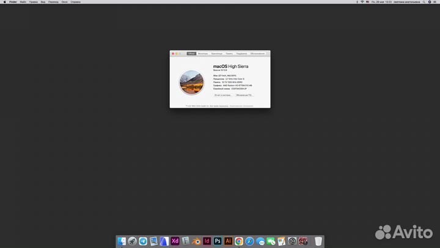Launch Launchpad rocket icon in Dock

coord(132,241)
